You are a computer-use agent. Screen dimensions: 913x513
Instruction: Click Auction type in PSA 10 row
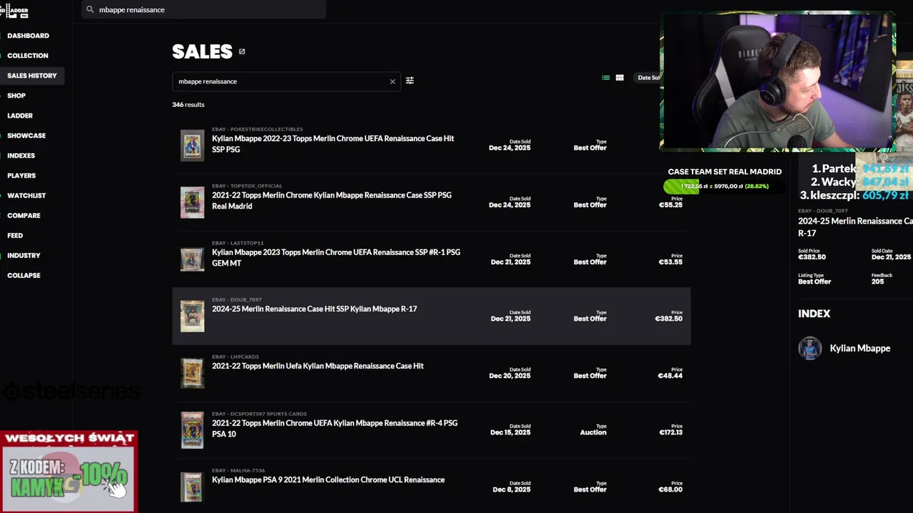[x=593, y=432]
